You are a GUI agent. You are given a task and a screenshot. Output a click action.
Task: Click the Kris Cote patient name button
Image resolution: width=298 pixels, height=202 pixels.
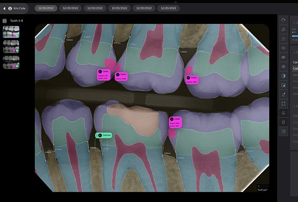coord(19,8)
